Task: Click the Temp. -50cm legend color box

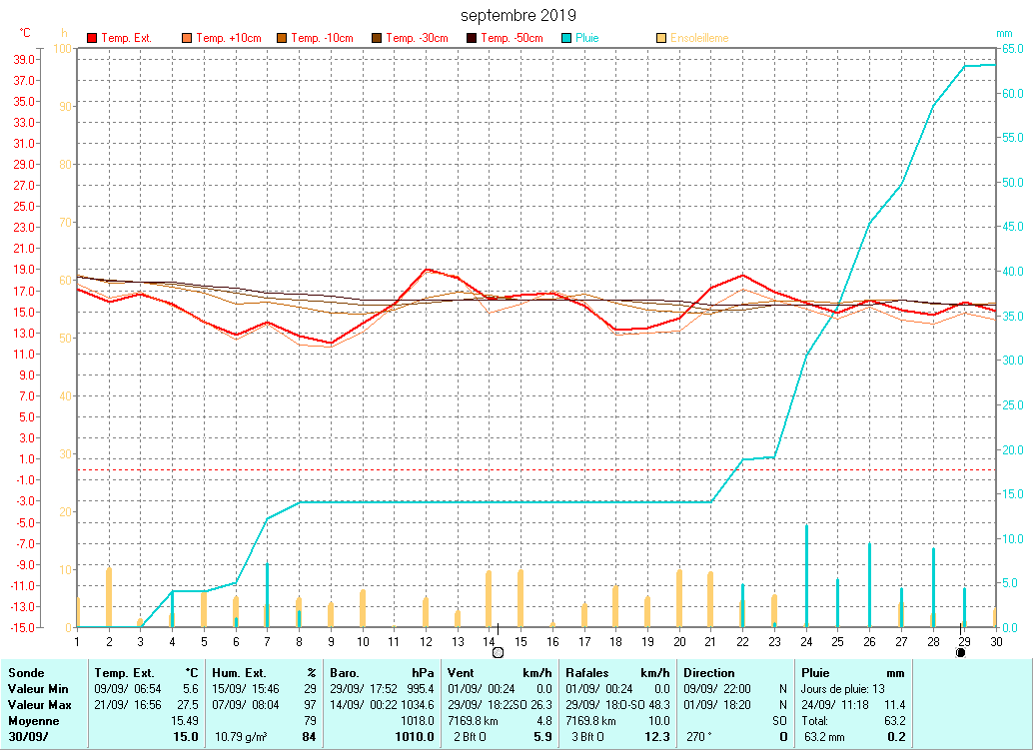Action: click(x=472, y=38)
